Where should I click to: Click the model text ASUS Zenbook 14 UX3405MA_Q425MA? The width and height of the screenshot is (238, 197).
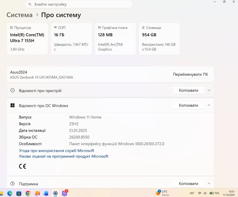click(x=42, y=77)
